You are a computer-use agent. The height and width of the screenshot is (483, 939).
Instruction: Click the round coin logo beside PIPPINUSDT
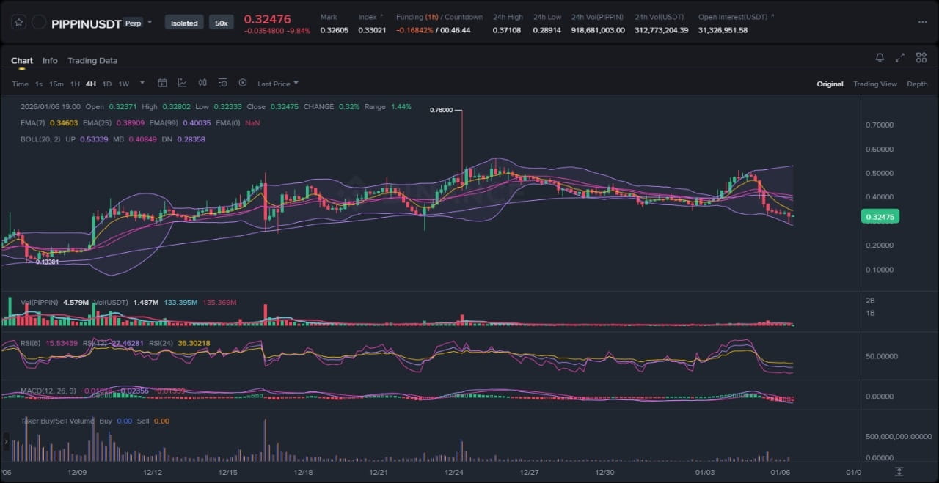coord(39,23)
